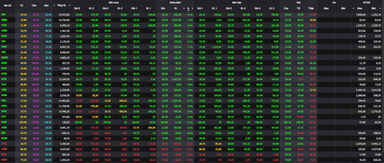Click right arrow beside % header

click(x=192, y=8)
